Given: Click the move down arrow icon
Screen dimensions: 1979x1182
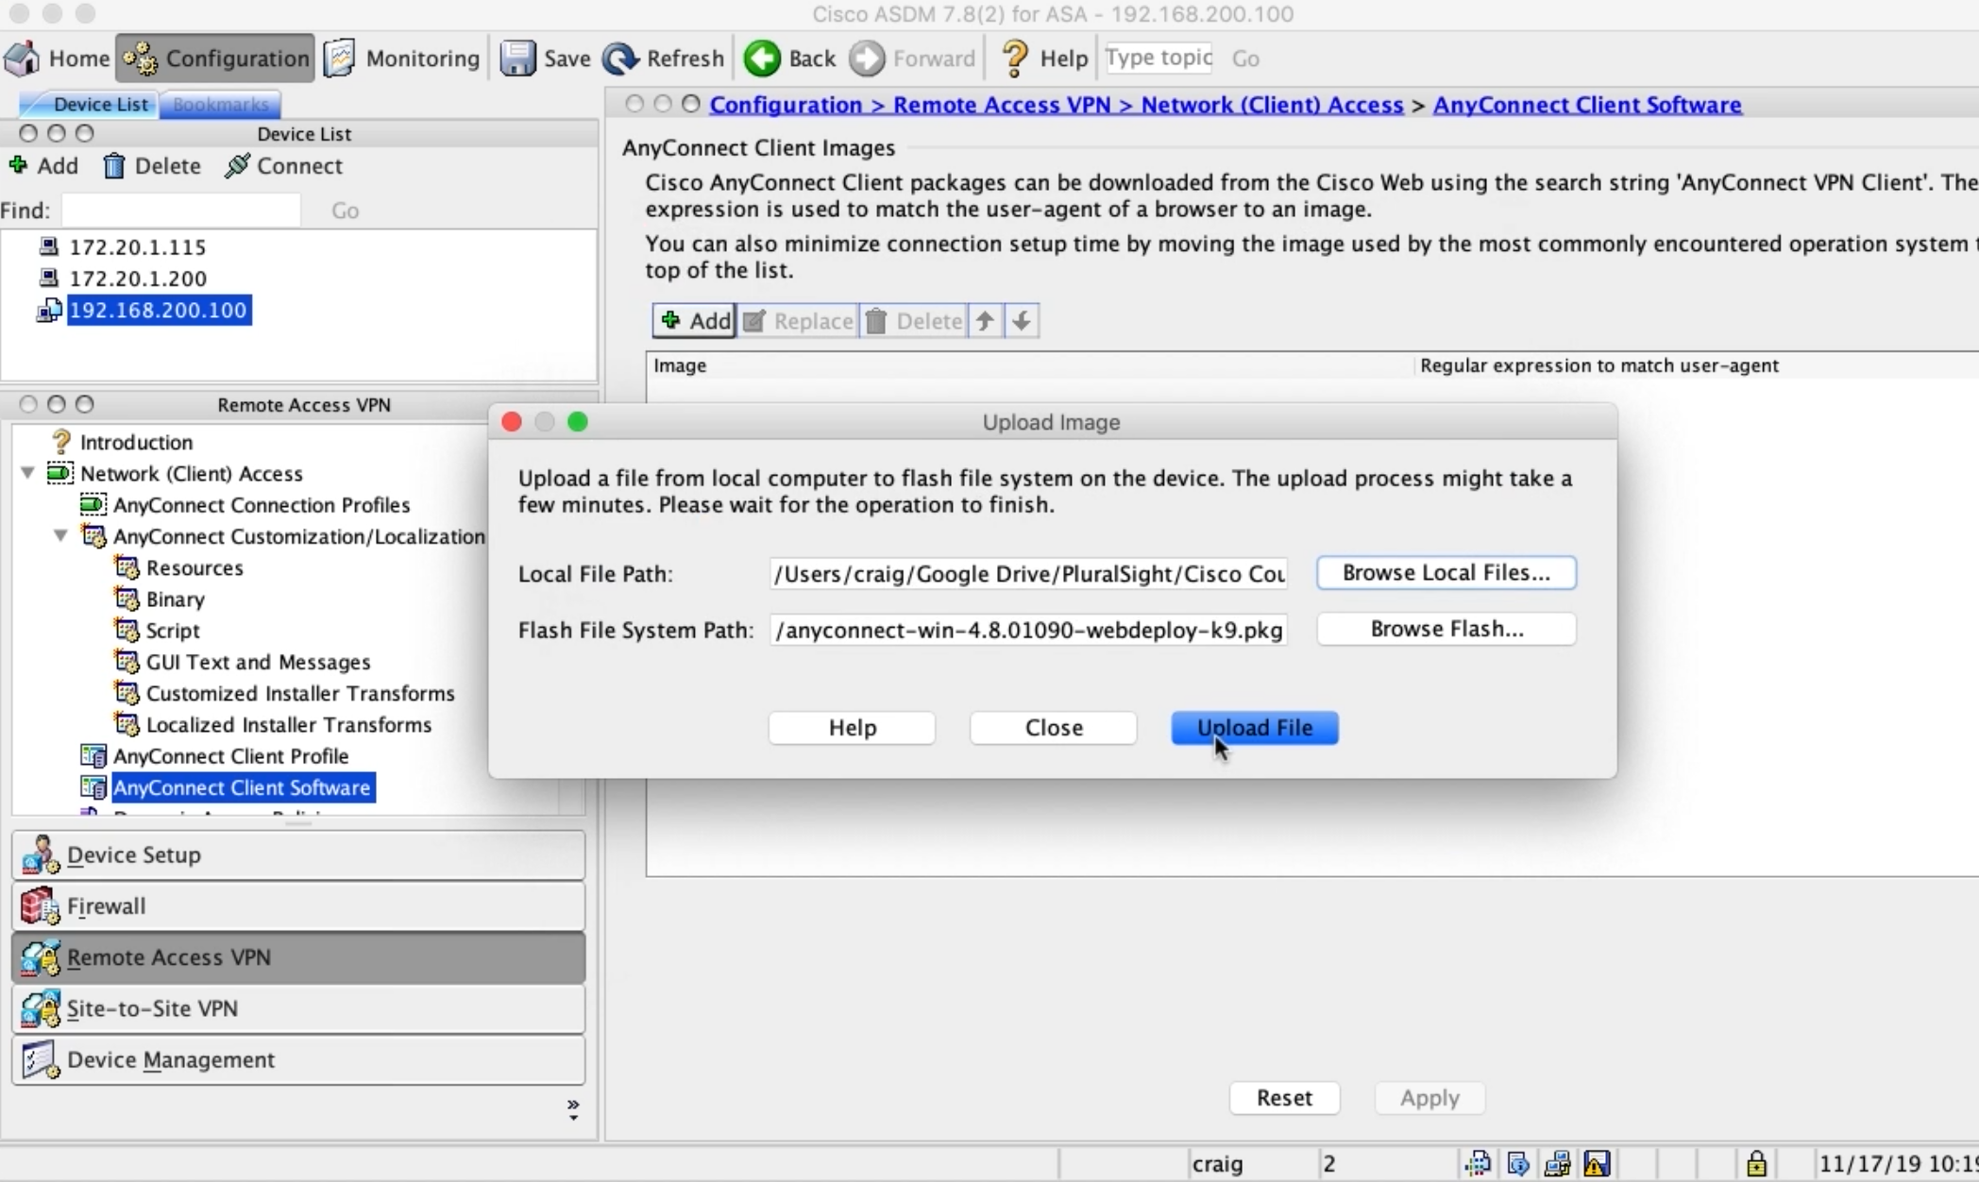Looking at the screenshot, I should [1022, 321].
